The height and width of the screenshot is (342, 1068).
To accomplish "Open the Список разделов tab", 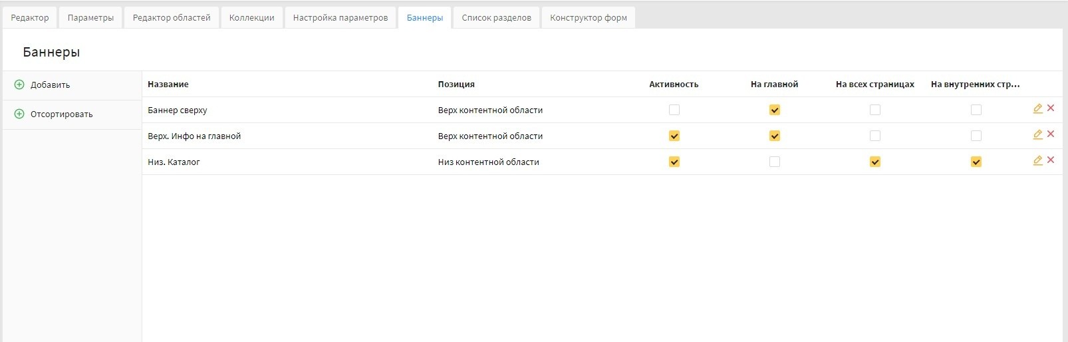I will [496, 18].
